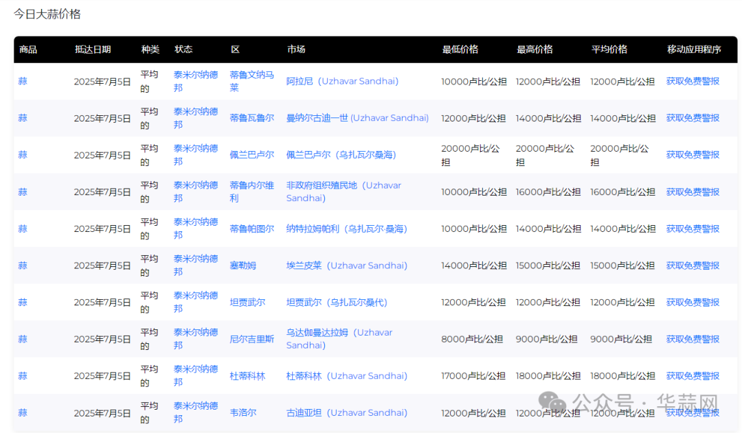Open the 纳特拉姆帕利 market link
742x433 pixels.
pos(346,229)
